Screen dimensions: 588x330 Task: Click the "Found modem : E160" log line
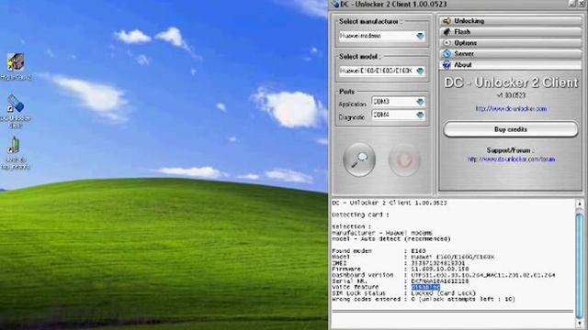tap(379, 251)
